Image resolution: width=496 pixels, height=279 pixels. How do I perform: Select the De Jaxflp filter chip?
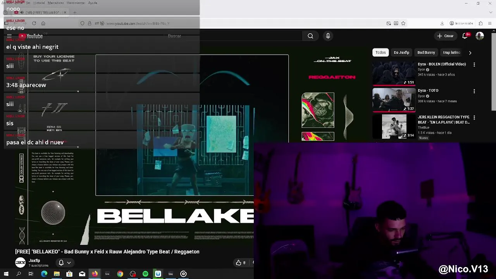401,52
